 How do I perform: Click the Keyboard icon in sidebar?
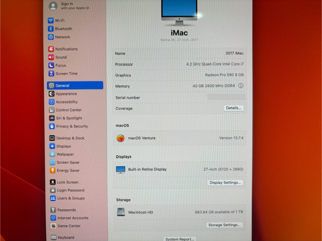(x=54, y=237)
